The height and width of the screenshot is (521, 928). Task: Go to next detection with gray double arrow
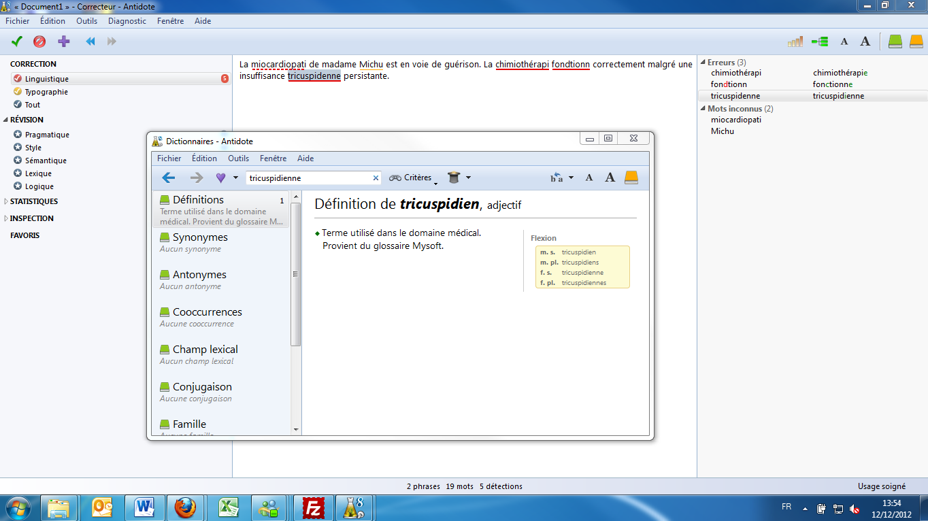(112, 41)
